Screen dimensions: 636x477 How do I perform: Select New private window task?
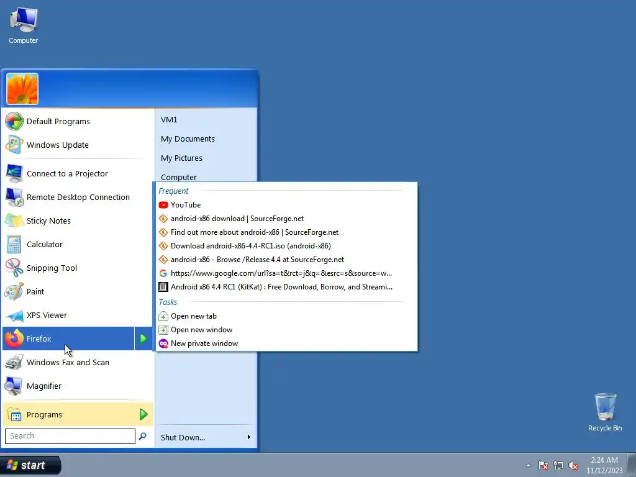coord(286,343)
